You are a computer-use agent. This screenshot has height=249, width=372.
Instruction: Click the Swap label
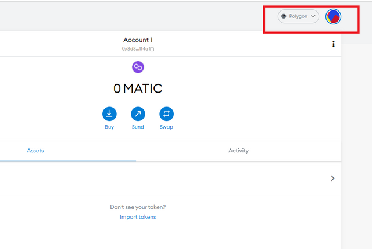pyautogui.click(x=167, y=127)
